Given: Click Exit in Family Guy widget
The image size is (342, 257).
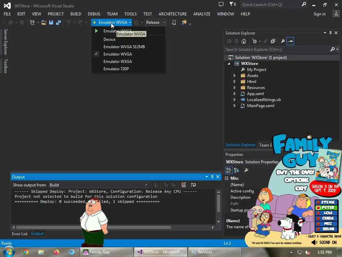Looking at the screenshot, I should 301,188.
